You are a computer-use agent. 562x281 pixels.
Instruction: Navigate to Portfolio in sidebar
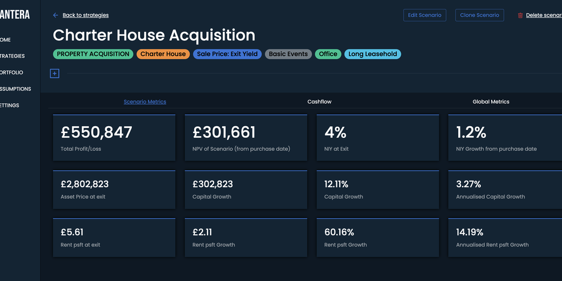pos(12,72)
